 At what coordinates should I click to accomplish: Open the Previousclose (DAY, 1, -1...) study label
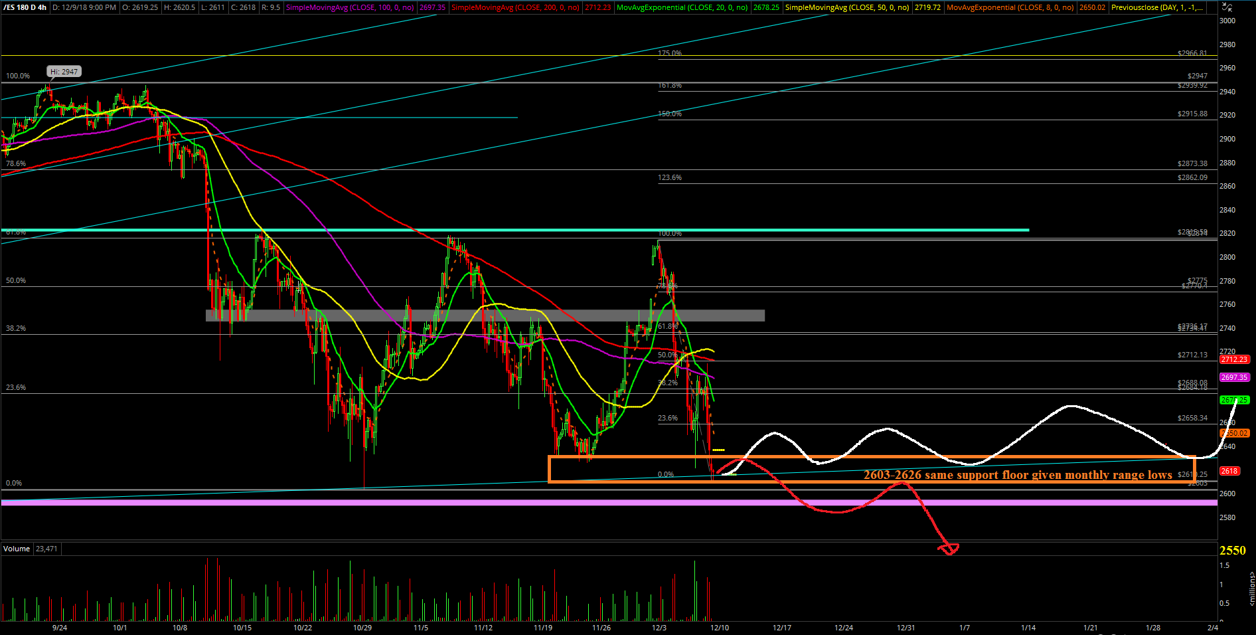[x=1156, y=7]
